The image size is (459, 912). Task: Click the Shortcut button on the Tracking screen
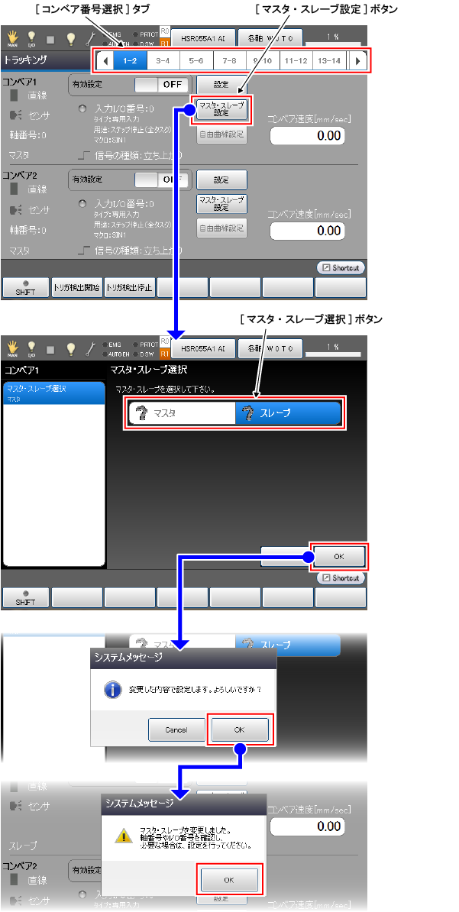coord(341,268)
